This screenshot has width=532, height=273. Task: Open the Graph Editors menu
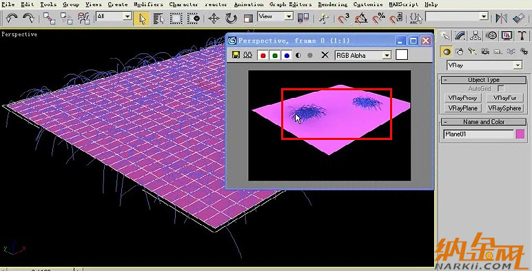point(290,4)
